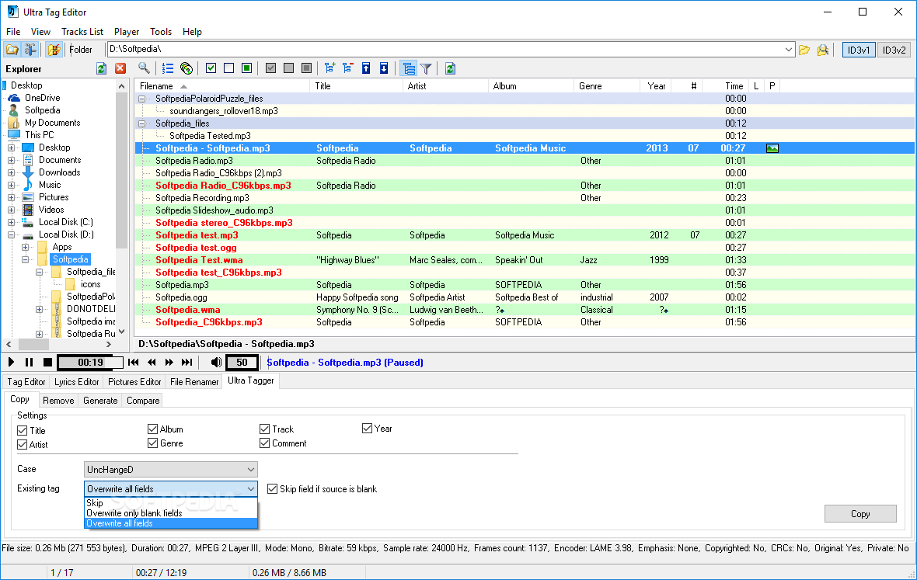This screenshot has width=917, height=580.
Task: Switch to the Tag Editor tab
Action: click(26, 382)
